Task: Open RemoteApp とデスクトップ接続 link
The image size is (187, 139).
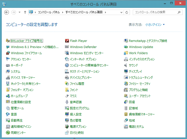Action: [x=148, y=41]
